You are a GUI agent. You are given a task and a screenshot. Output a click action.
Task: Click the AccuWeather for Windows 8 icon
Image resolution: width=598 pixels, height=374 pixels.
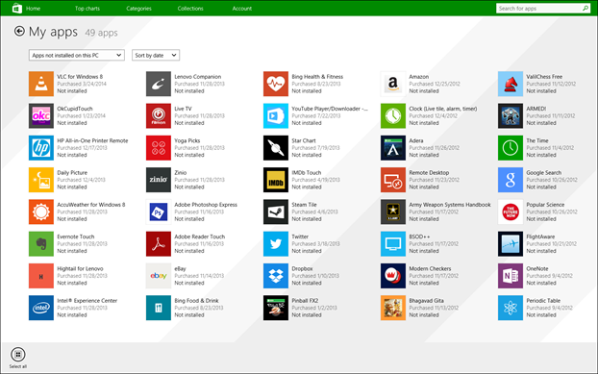[x=41, y=212]
